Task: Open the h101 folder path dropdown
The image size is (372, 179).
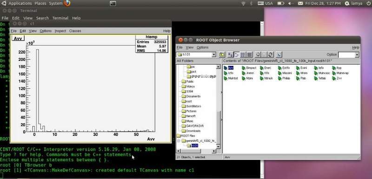Action: (214, 55)
